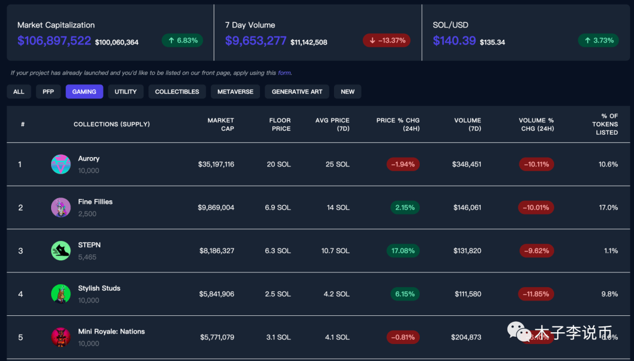Screen dimensions: 634x361
Task: Filter by GENERATIVE ART
Action: 297,91
